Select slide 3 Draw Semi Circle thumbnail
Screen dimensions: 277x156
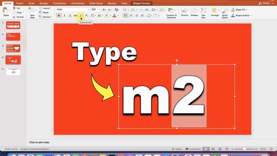(x=13, y=48)
